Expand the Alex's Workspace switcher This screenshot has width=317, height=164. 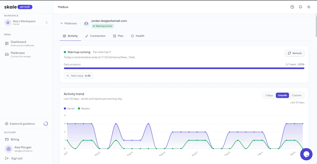[x=27, y=22]
